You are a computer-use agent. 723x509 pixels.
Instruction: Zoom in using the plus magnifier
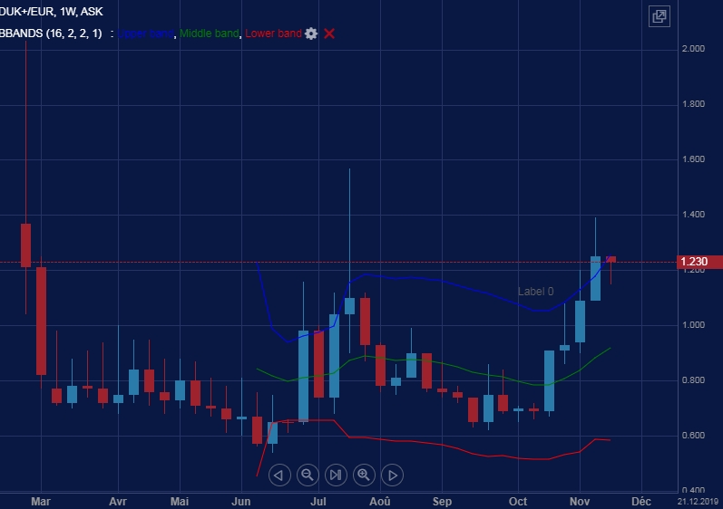click(364, 474)
